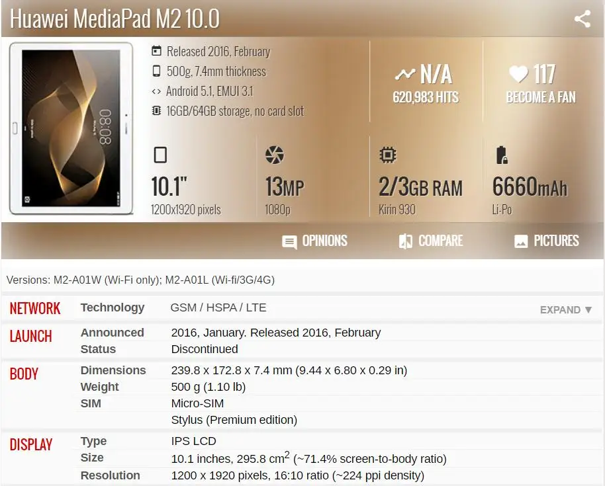Click the 620,983 HITS counter
Viewport: 605px width, 486px height.
426,97
